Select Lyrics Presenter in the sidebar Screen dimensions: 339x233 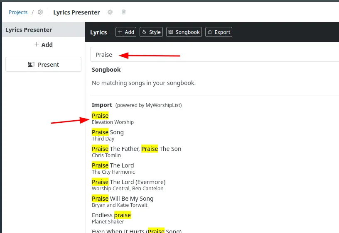(x=44, y=30)
